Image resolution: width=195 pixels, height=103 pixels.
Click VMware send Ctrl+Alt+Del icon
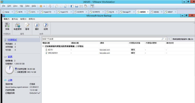[50, 6]
